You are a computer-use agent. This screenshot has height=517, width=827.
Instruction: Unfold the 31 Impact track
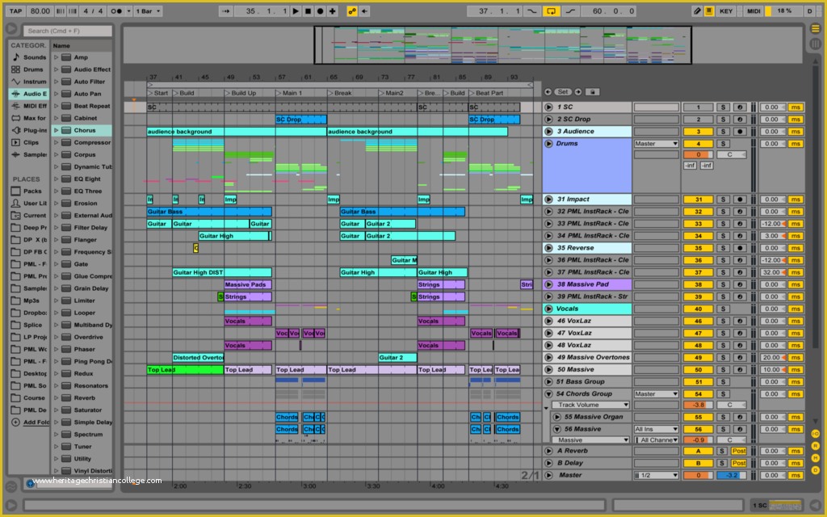pyautogui.click(x=548, y=200)
